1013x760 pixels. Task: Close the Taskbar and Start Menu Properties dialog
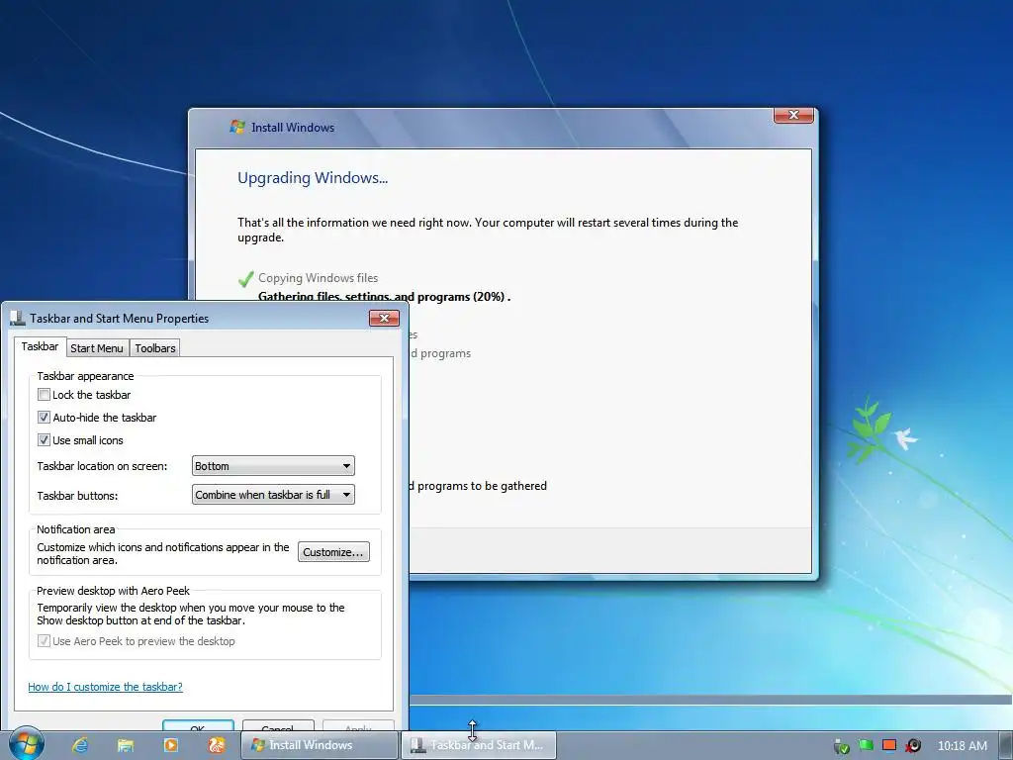(x=385, y=318)
